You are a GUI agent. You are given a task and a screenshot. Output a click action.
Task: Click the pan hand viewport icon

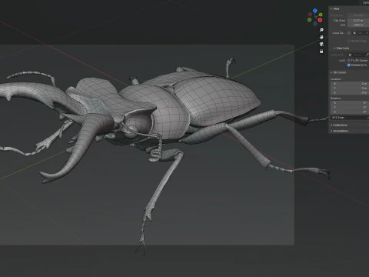point(321,37)
